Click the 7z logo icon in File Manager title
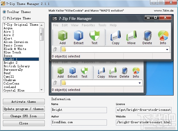Viewport: 178px width, 131px height. (x=55, y=18)
